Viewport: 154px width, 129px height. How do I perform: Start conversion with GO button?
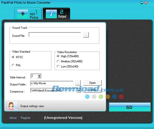pyautogui.click(x=130, y=107)
